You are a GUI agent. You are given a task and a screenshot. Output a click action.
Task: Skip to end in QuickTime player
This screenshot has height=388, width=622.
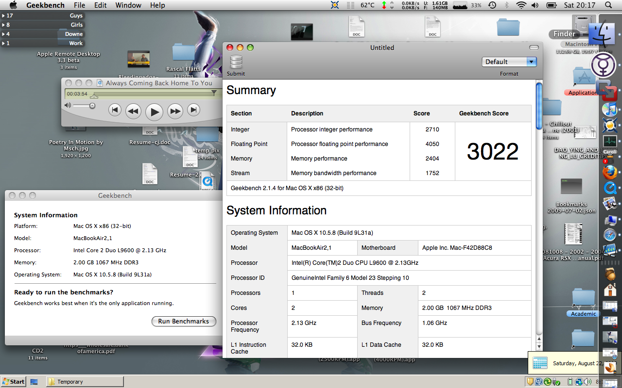pyautogui.click(x=194, y=110)
